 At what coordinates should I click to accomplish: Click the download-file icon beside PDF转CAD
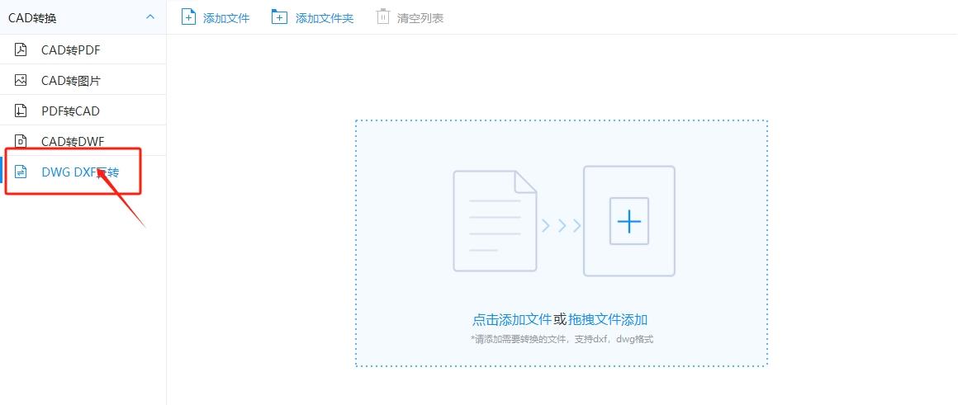pyautogui.click(x=21, y=111)
